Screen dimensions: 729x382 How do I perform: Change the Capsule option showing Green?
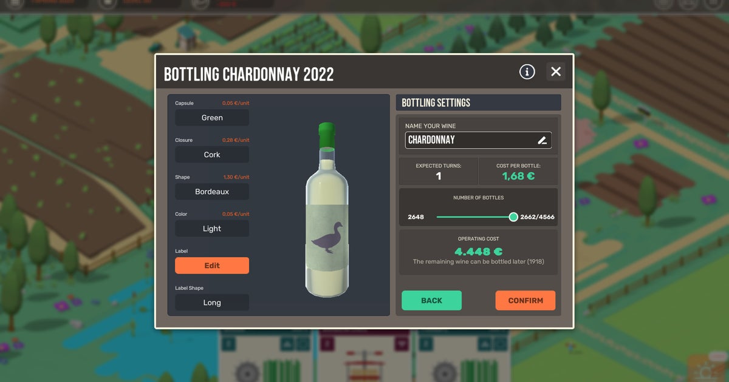coord(212,118)
